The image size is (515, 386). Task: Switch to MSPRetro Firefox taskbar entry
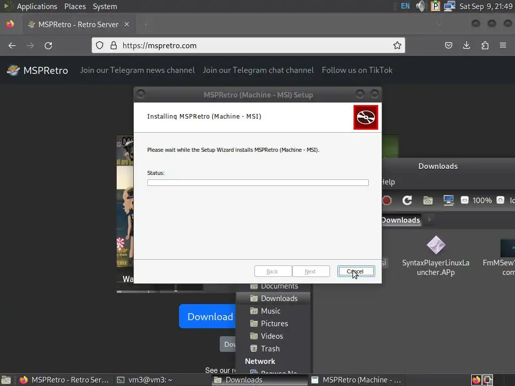[65, 380]
